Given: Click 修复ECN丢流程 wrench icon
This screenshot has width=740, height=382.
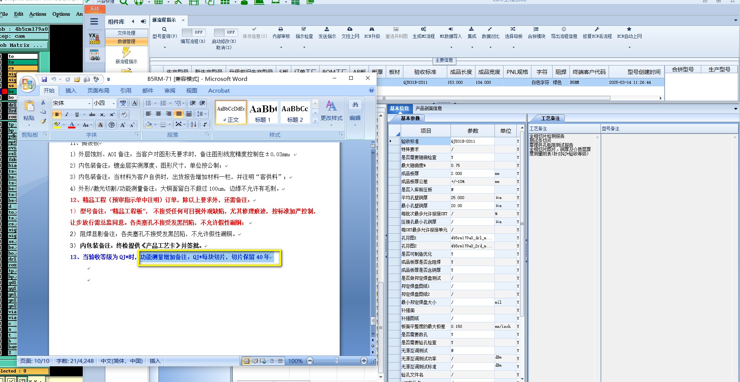Looking at the screenshot, I should 597,29.
